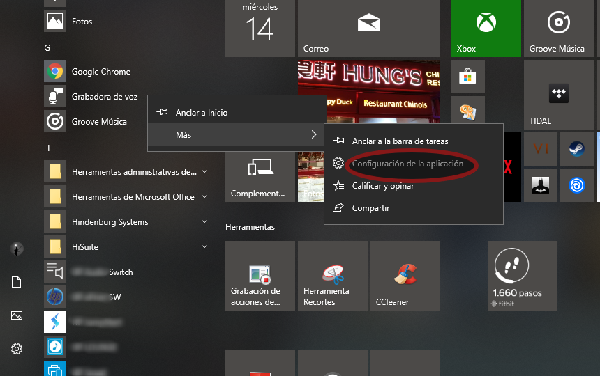
Task: Open the Groove Música tile
Action: click(558, 29)
